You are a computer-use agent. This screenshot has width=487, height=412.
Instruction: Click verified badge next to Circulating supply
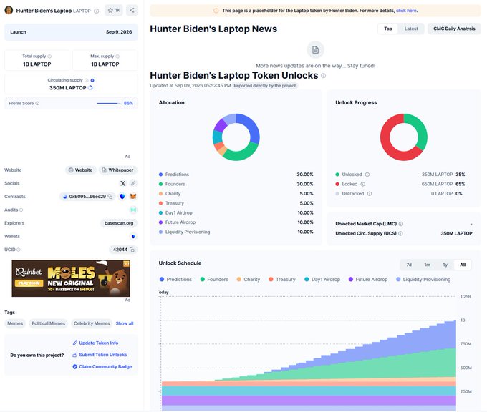92,80
